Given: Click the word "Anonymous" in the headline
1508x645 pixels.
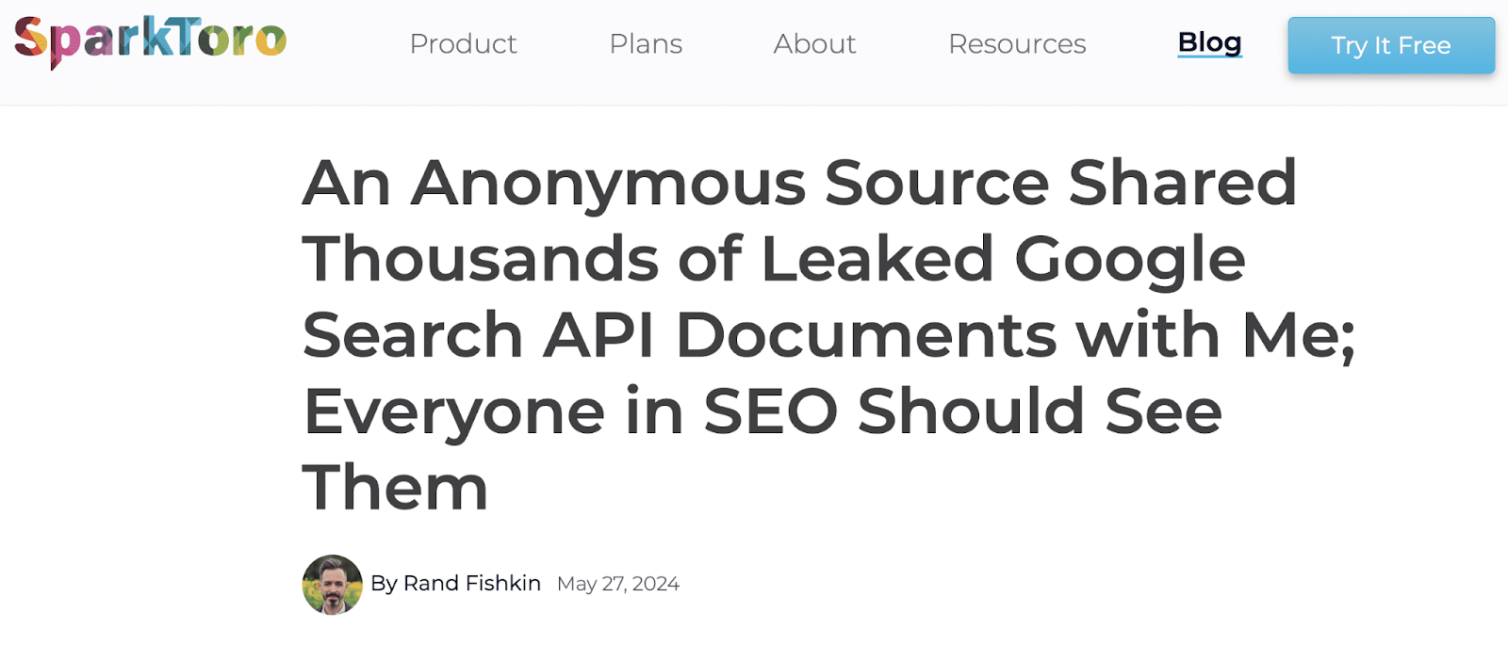Looking at the screenshot, I should click(x=608, y=183).
